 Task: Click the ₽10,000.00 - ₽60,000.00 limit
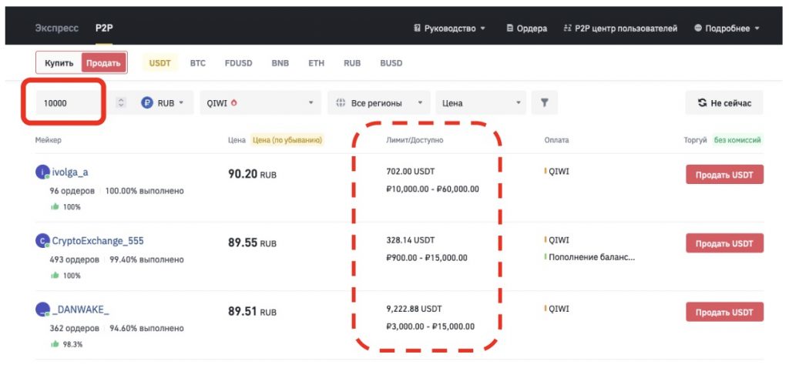point(433,189)
